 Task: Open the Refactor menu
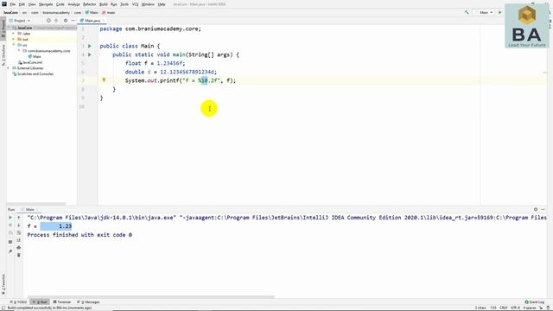tap(89, 4)
